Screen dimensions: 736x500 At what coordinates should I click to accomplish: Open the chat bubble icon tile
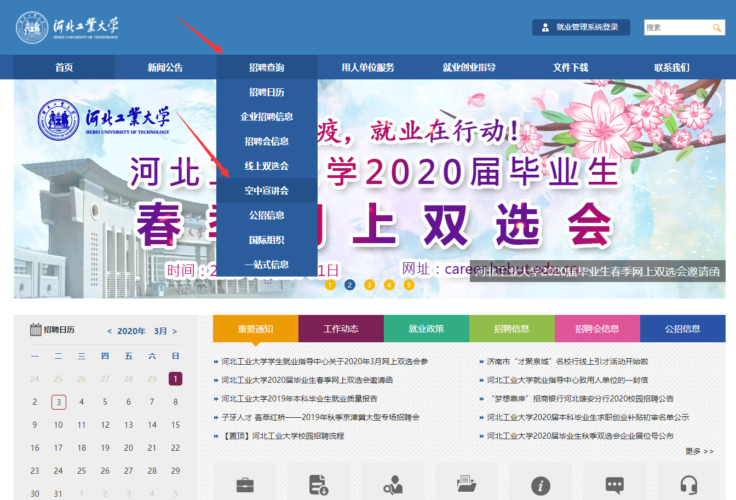[x=614, y=485]
